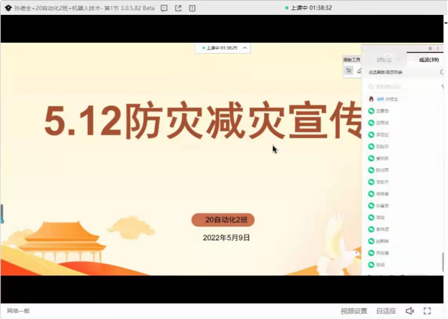Select the pen tool in drawing toolbar
The image size is (448, 319).
click(x=359, y=69)
